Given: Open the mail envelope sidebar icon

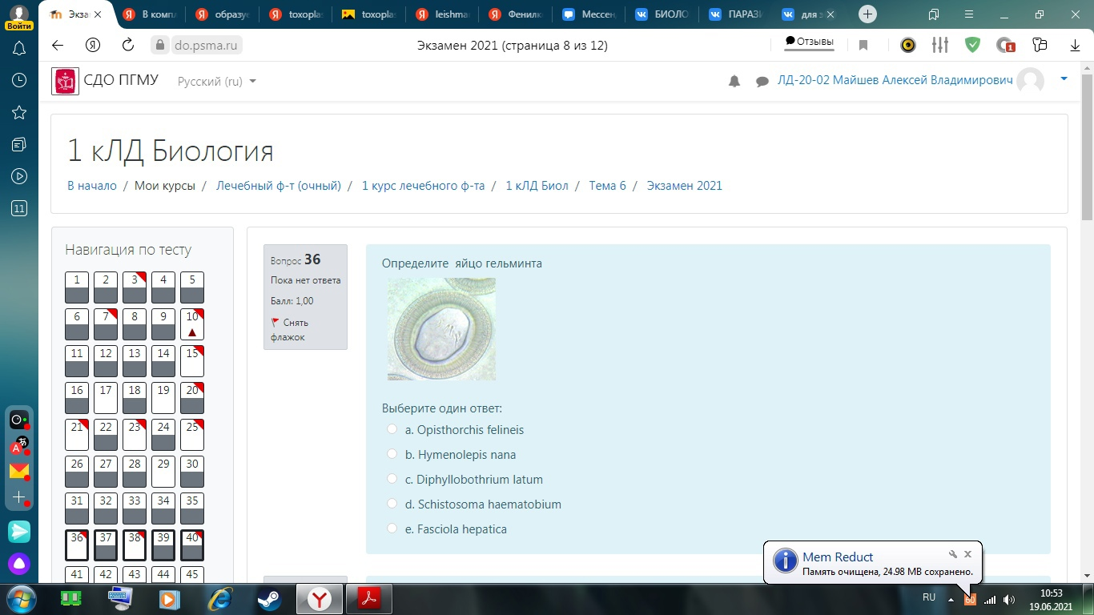Looking at the screenshot, I should [x=19, y=471].
